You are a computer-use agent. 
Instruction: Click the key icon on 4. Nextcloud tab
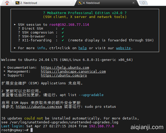pyautogui.click(x=80, y=3)
